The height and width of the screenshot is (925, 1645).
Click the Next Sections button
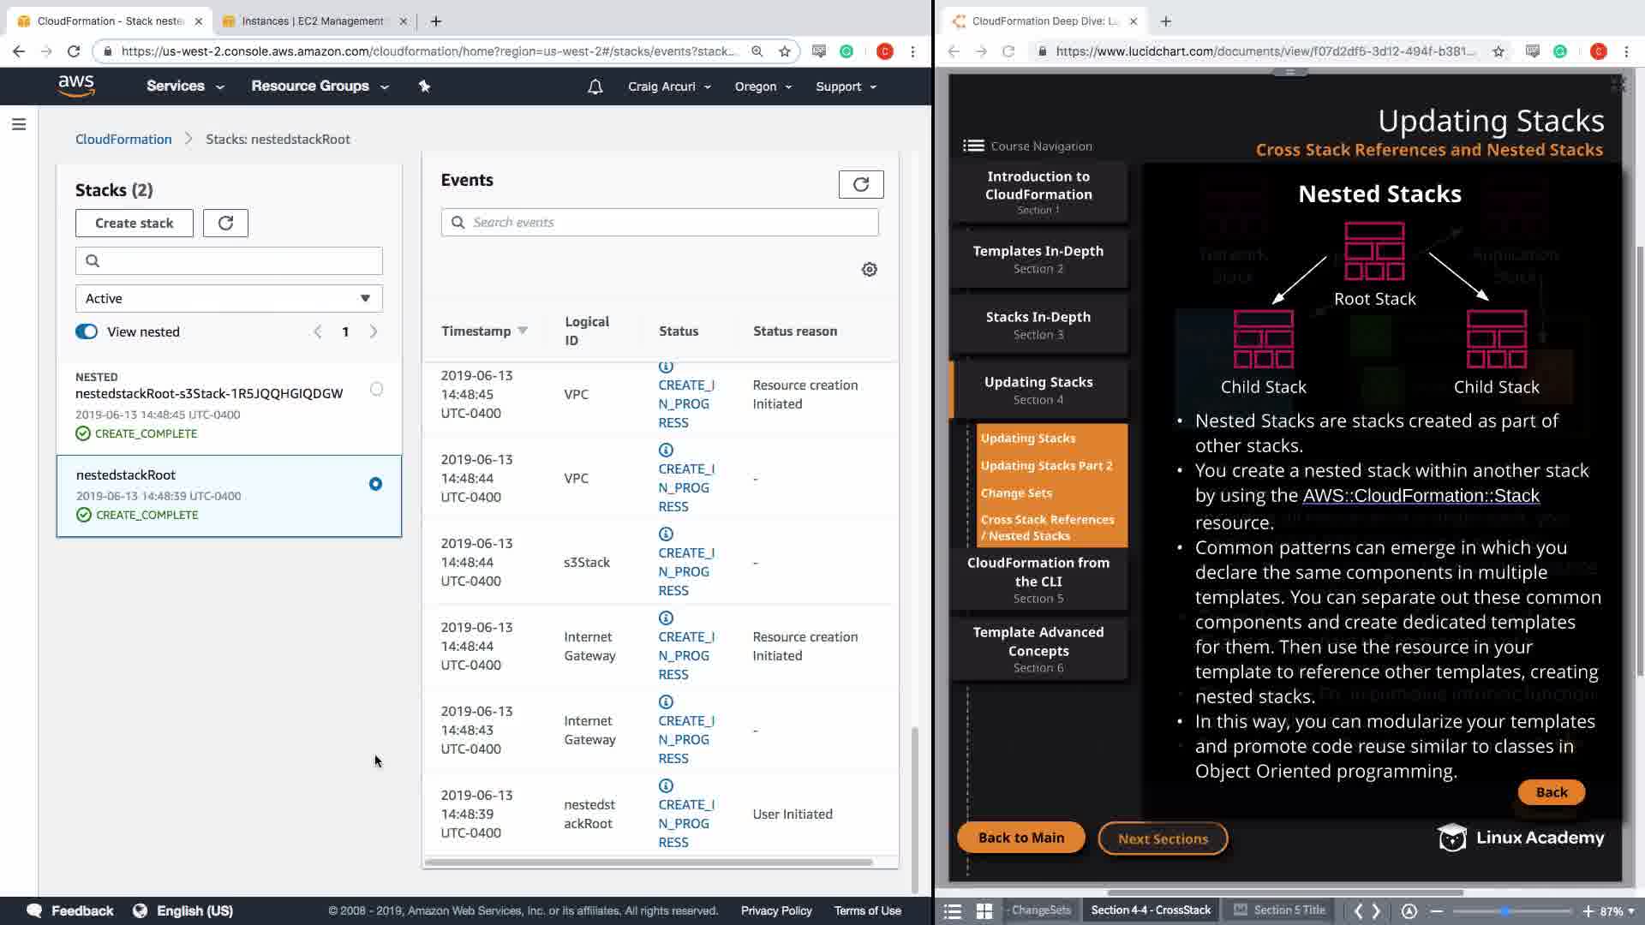click(1162, 838)
